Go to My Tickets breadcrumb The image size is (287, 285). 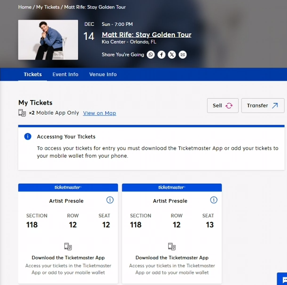click(48, 7)
